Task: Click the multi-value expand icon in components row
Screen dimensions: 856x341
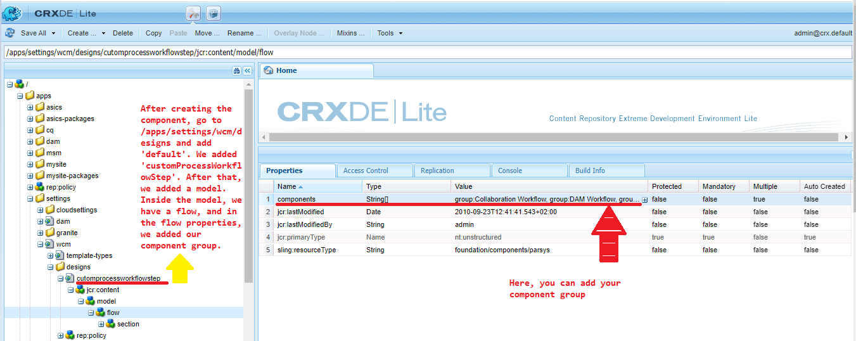Action: pyautogui.click(x=644, y=200)
